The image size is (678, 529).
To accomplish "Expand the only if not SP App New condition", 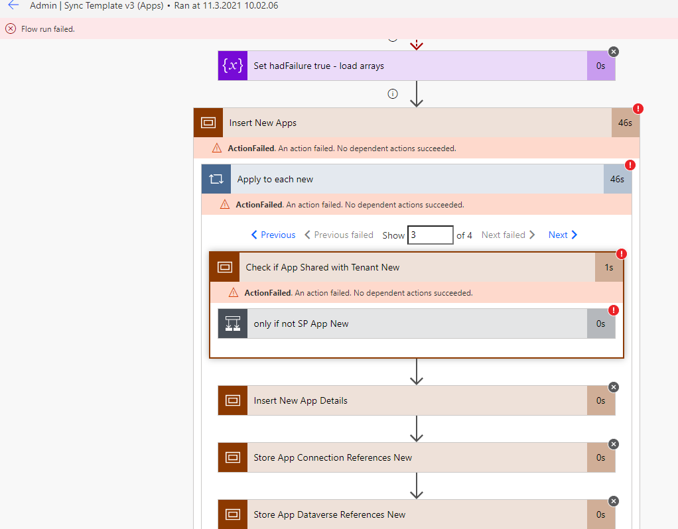I will [x=418, y=323].
